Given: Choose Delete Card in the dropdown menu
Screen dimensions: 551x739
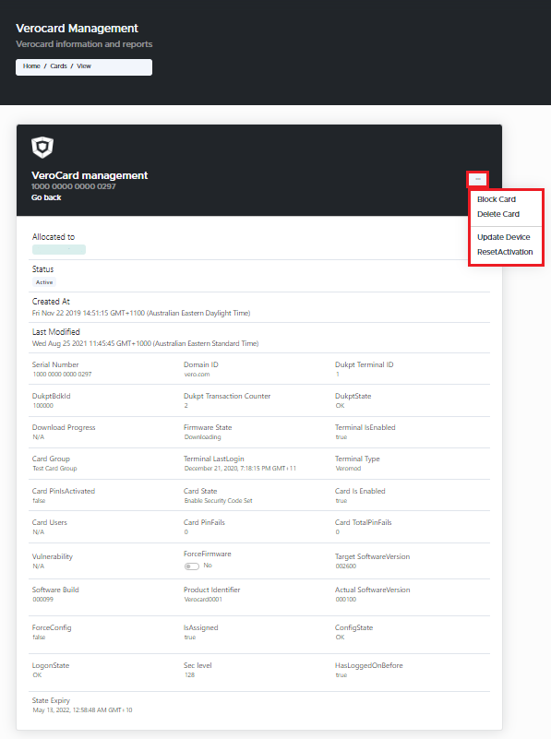Looking at the screenshot, I should point(497,212).
